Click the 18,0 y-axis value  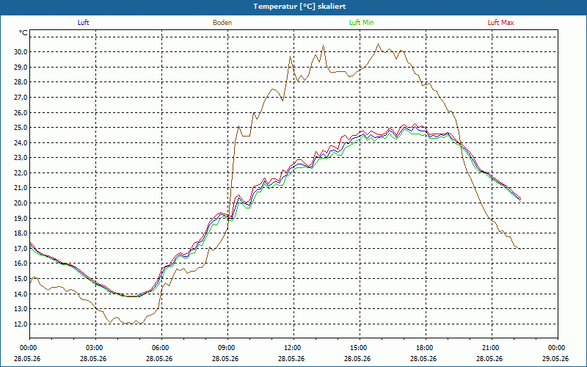pos(21,233)
